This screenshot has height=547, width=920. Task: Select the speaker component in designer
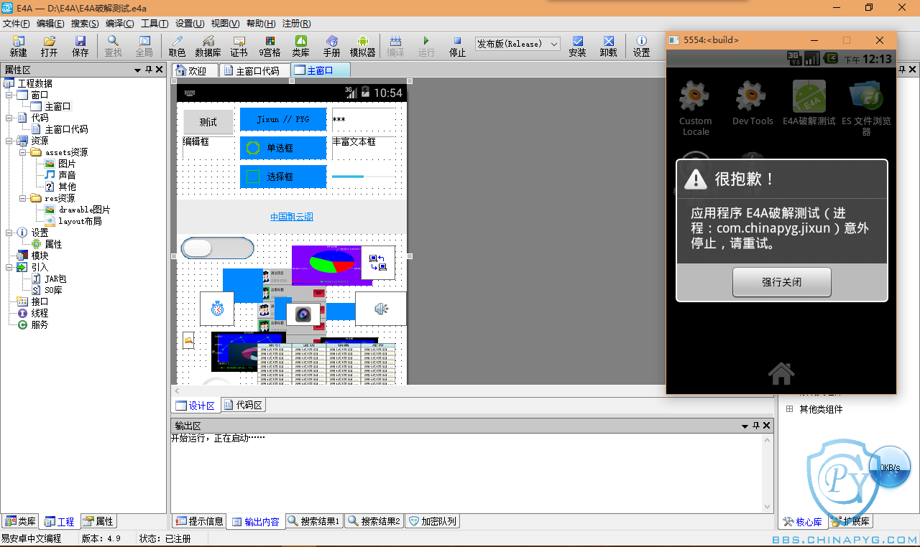click(381, 309)
